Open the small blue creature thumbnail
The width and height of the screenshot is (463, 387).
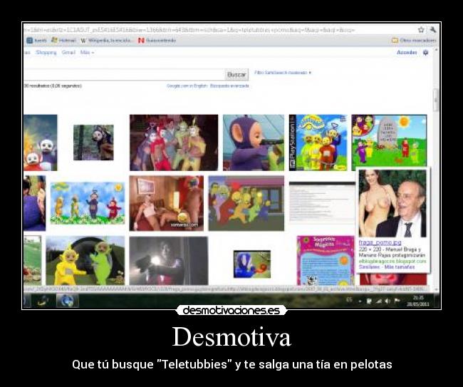pyautogui.click(x=252, y=264)
